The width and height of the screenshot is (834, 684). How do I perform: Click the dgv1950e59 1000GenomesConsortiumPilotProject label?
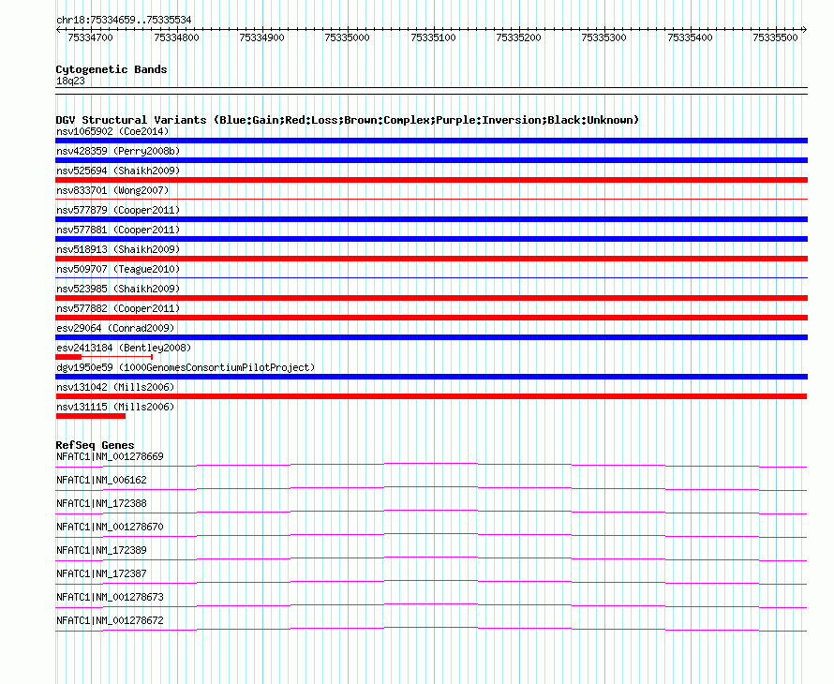coord(186,367)
